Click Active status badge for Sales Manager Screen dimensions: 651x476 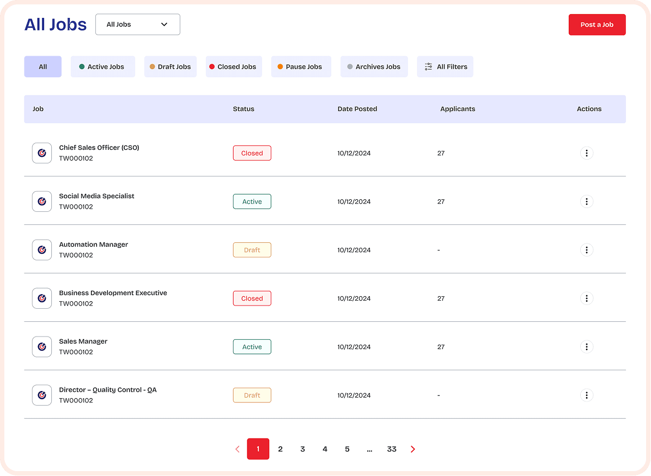(252, 347)
